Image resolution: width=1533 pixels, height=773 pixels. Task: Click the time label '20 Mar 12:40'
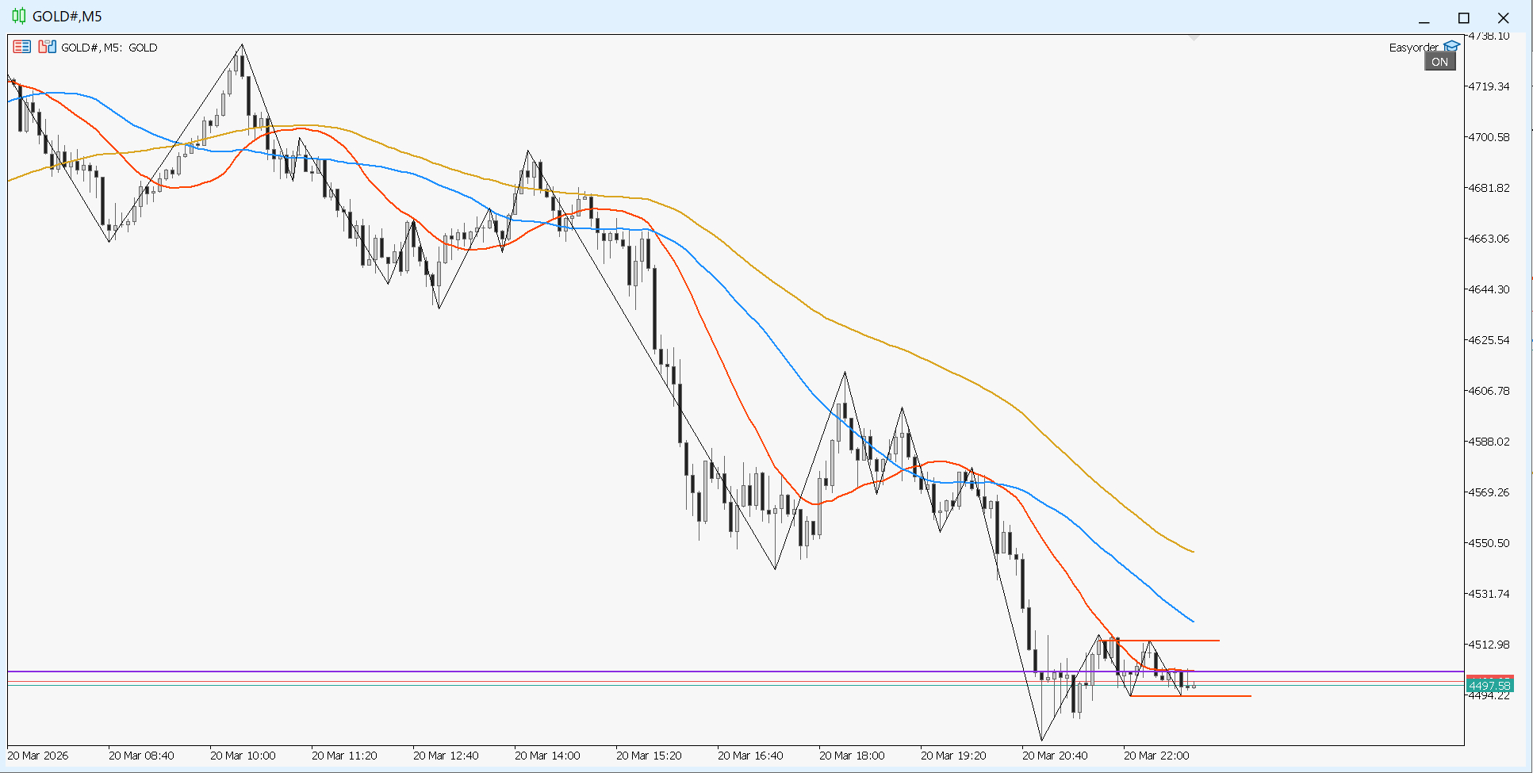point(446,756)
